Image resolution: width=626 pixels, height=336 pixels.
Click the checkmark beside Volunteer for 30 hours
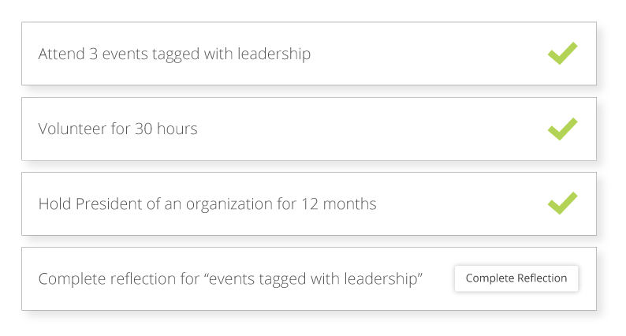click(562, 128)
